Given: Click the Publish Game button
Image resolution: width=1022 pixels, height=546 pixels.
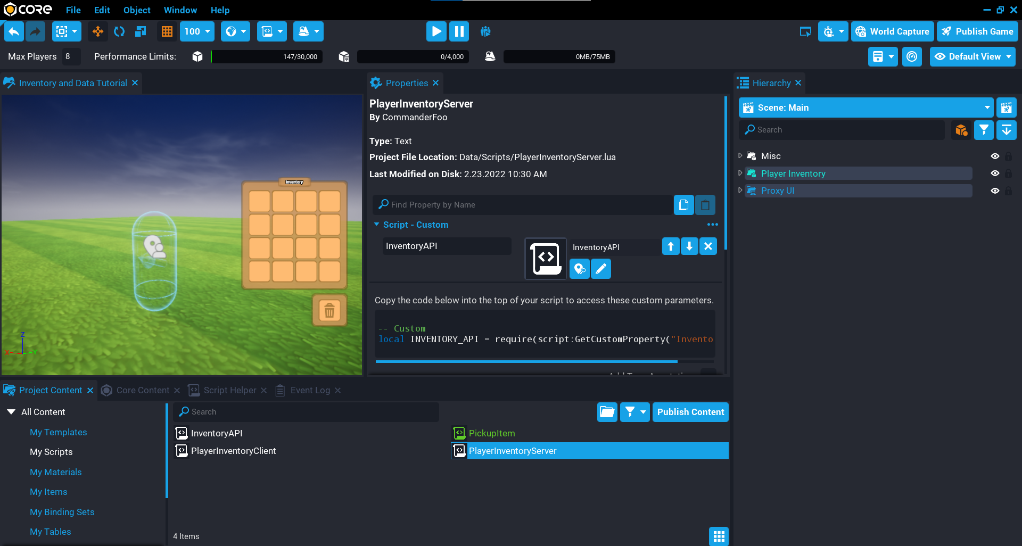Looking at the screenshot, I should coord(977,31).
